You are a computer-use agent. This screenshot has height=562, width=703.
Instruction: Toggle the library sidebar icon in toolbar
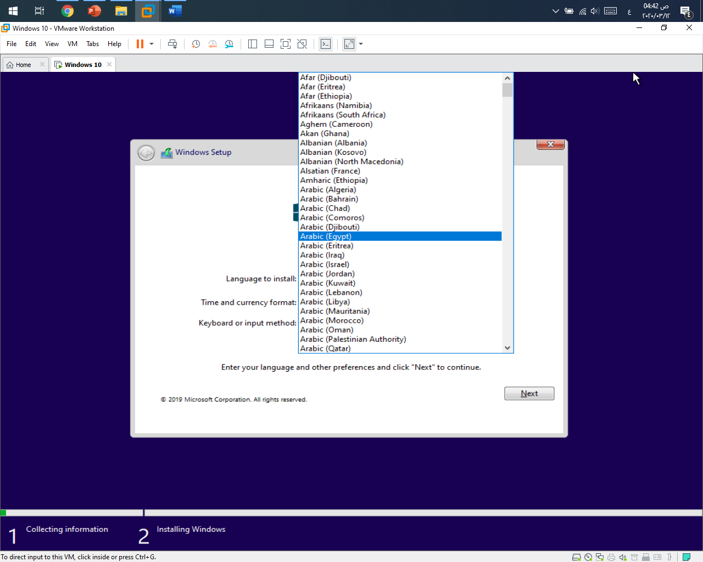pyautogui.click(x=253, y=44)
